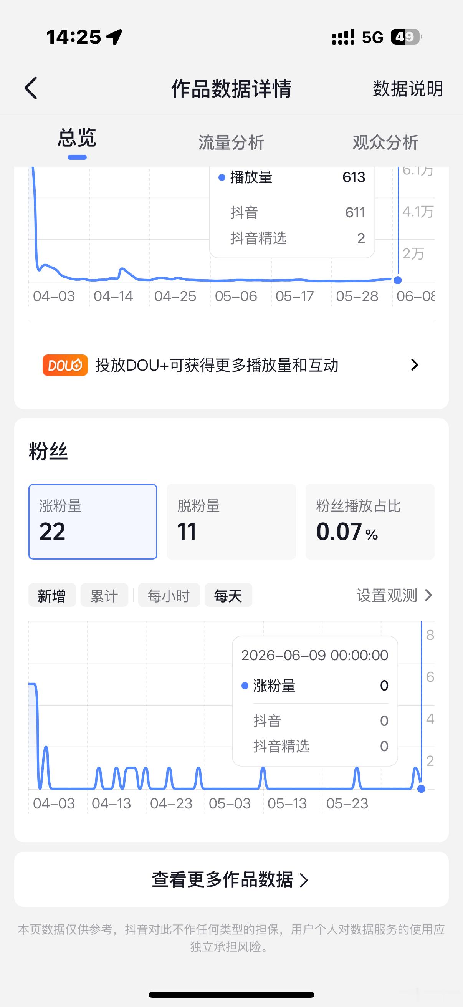Tap the back arrow icon
Viewport: 463px width, 1007px height.
coord(31,88)
